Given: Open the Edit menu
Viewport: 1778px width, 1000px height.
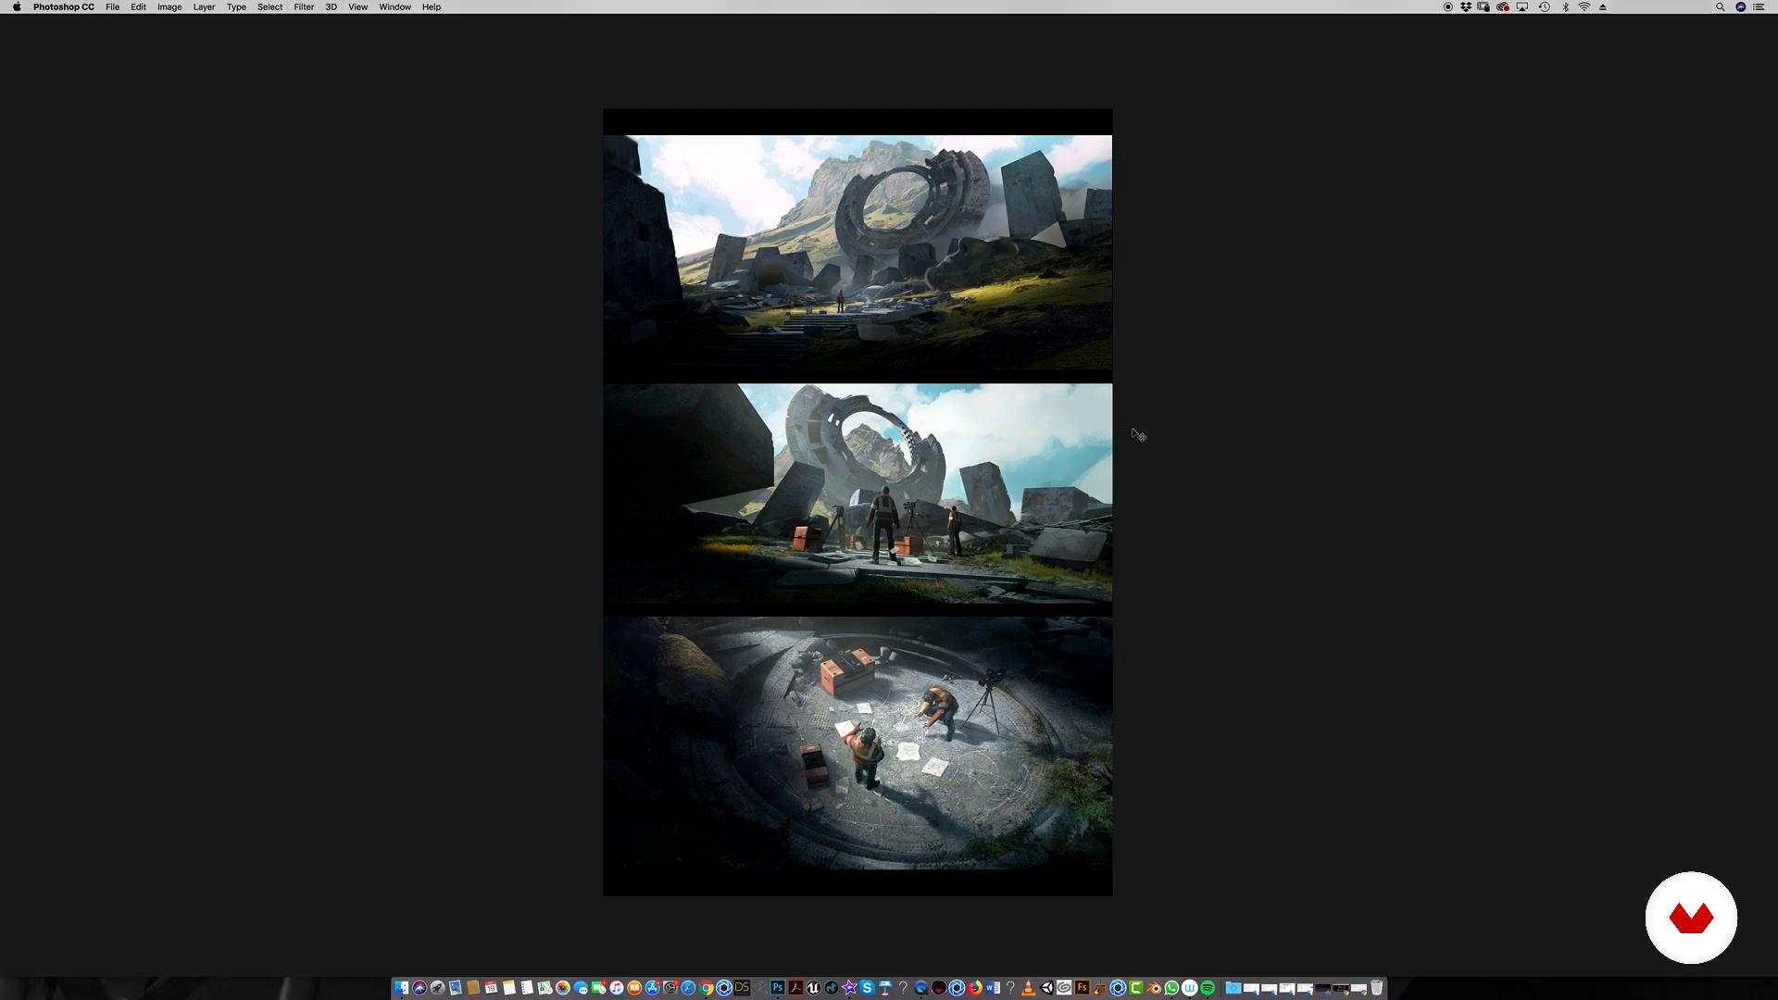Looking at the screenshot, I should [138, 6].
